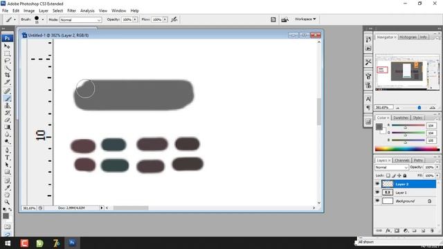Open the layer blend mode dropdown

coord(392,167)
